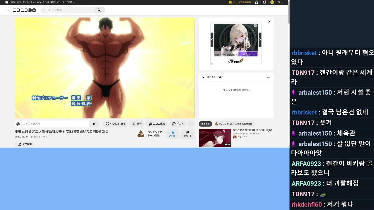
Task: Click the page vertical scrollbar
Action: tap(289, 12)
